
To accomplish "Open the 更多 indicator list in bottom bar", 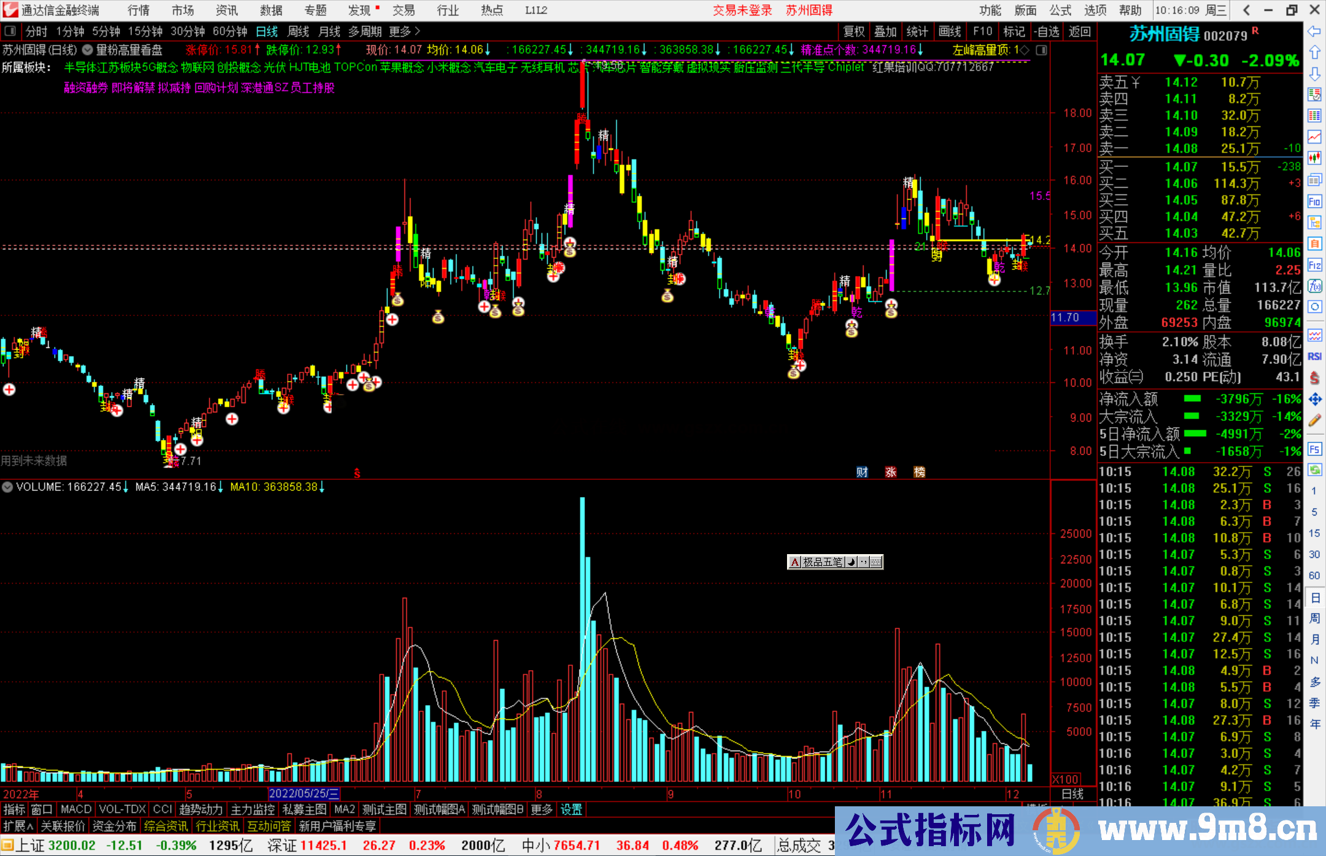I will (x=541, y=809).
